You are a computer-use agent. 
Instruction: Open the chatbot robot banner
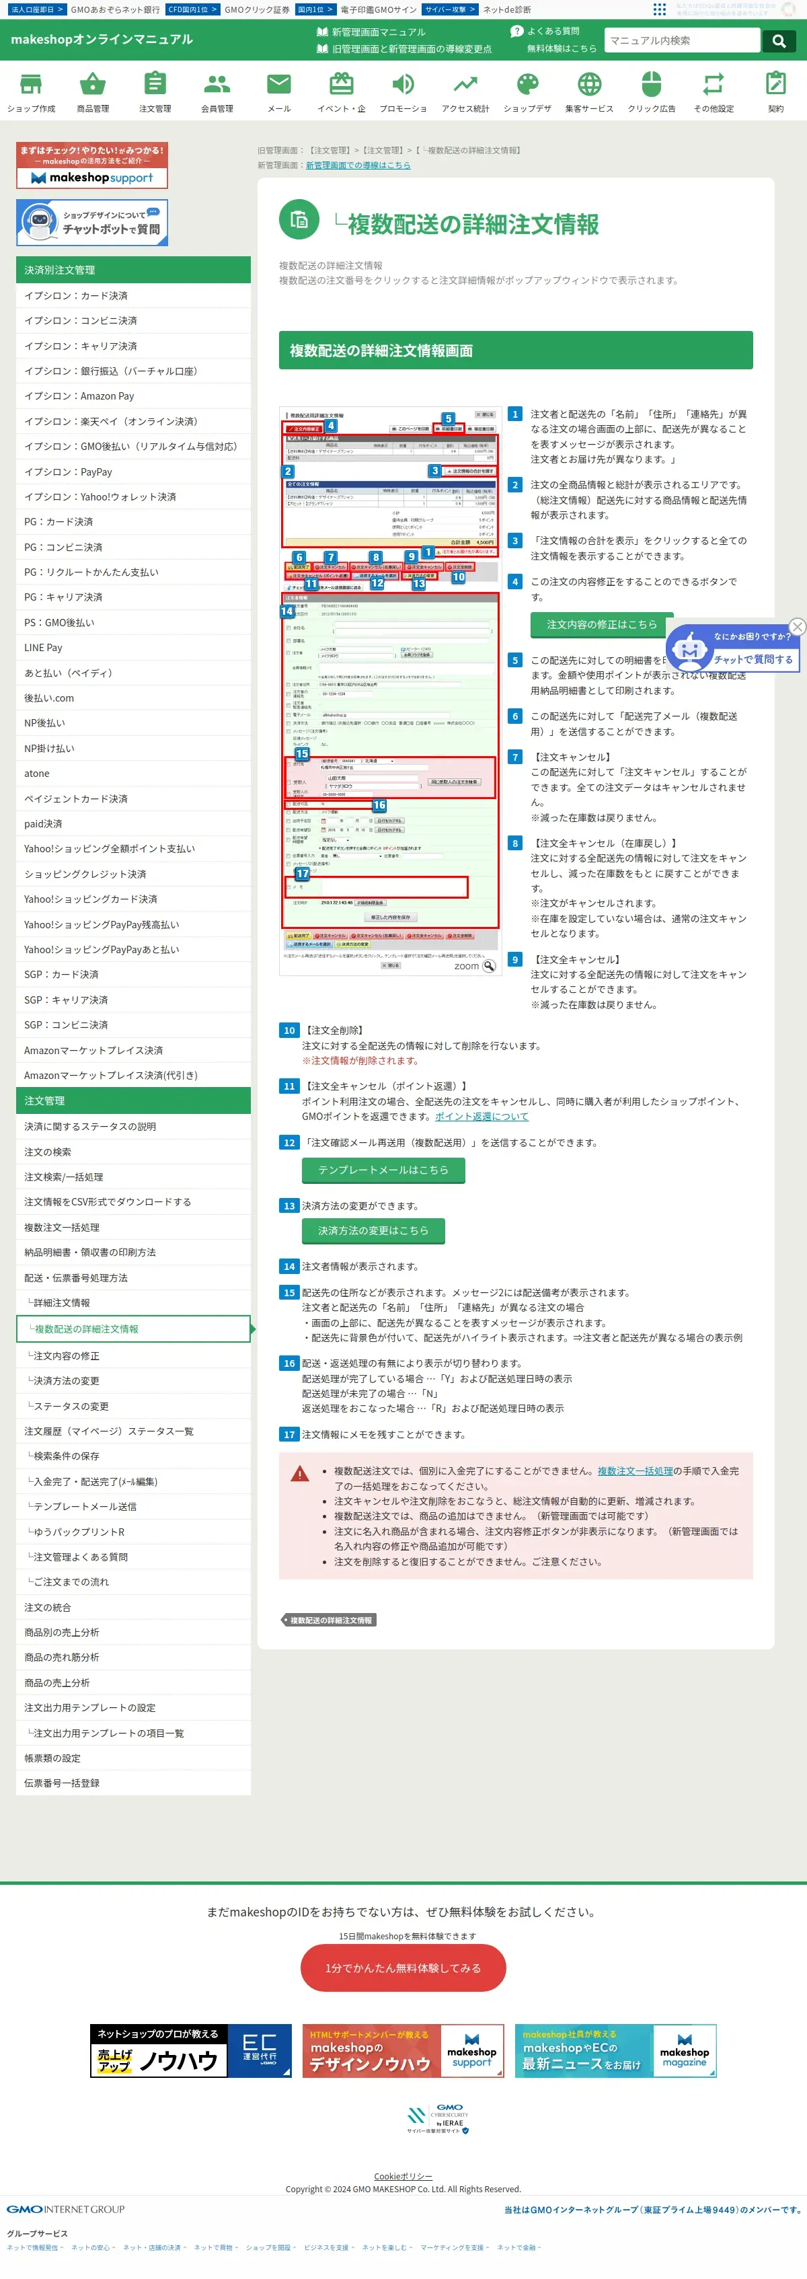[92, 222]
